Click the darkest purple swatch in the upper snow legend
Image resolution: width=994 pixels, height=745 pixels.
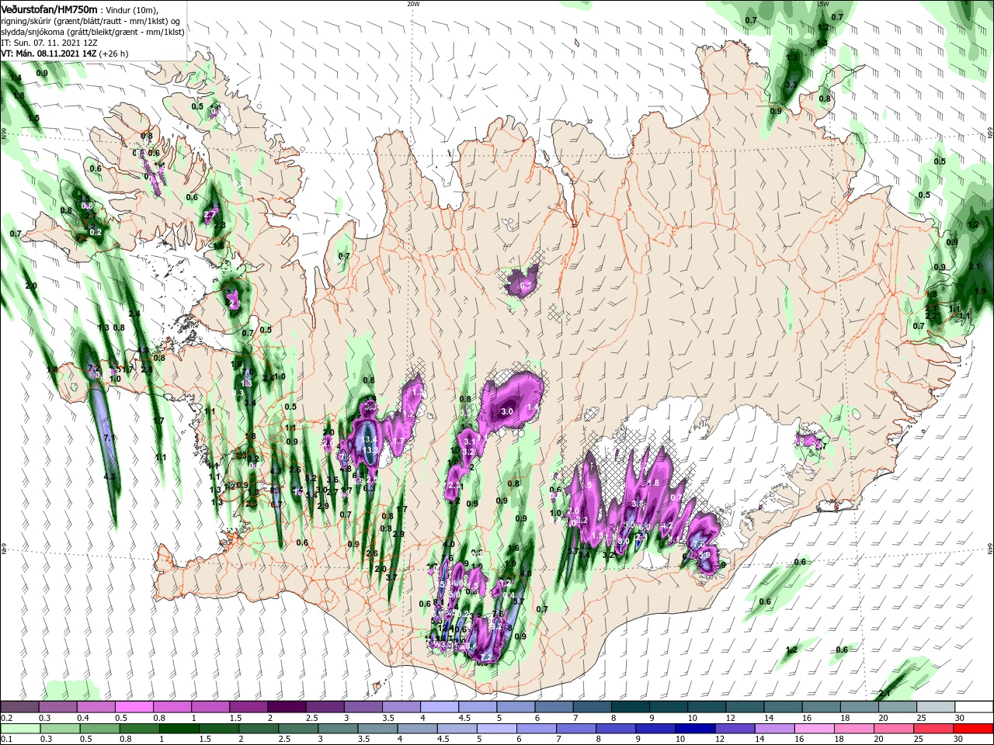287,707
